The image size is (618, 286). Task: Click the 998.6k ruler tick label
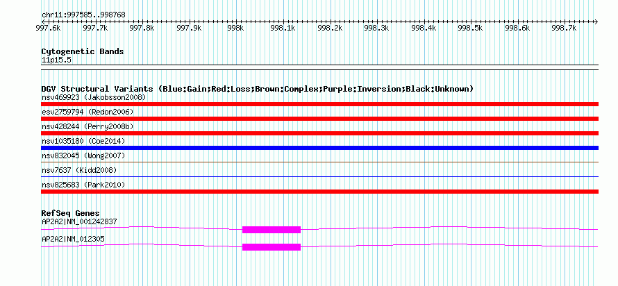tap(517, 28)
